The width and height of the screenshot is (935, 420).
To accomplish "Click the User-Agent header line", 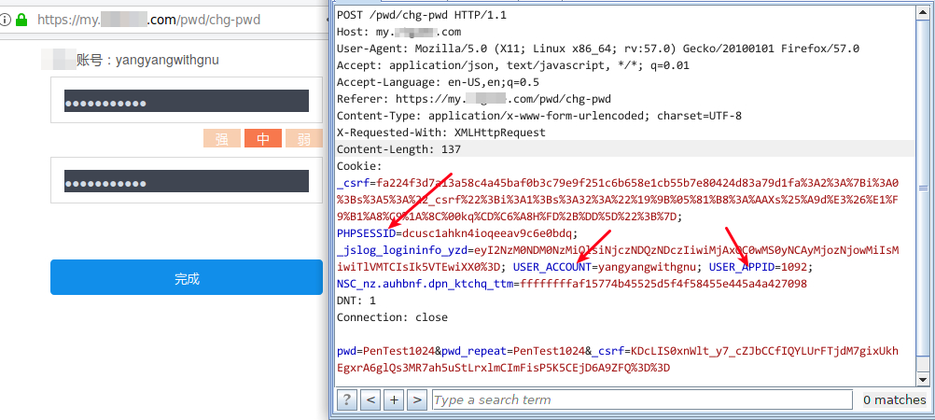I will click(x=598, y=49).
